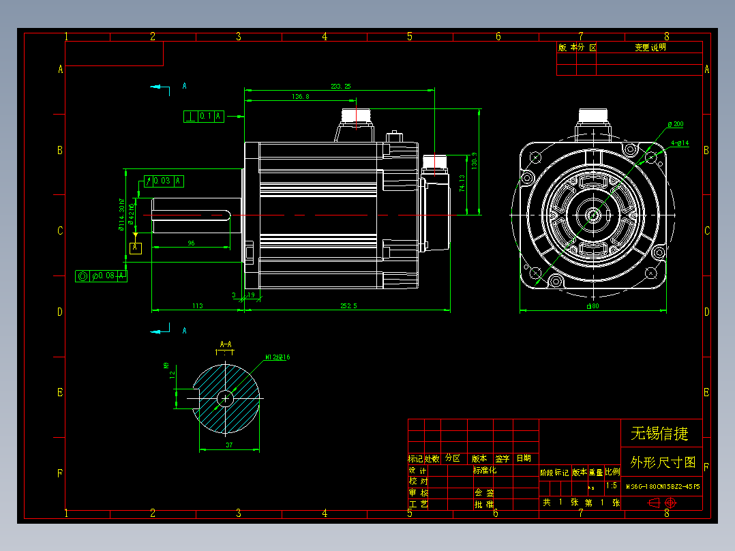The height and width of the screenshot is (551, 735).
Task: Click the 审核 row label
Action: coord(419,493)
